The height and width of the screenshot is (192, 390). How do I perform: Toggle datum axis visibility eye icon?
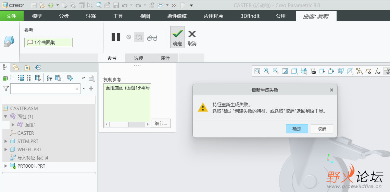click(378, 71)
